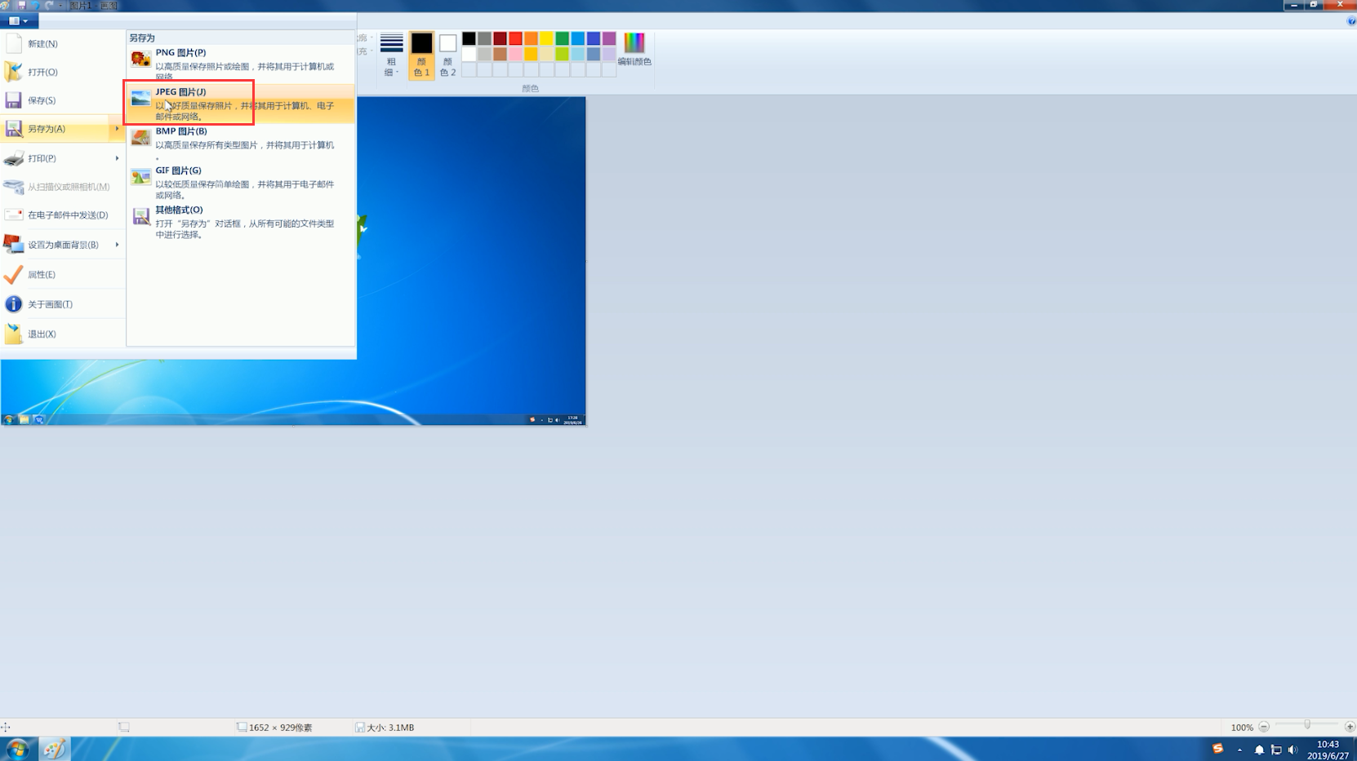Image resolution: width=1357 pixels, height=761 pixels.
Task: Click save icon in quick access toolbar
Action: click(21, 5)
